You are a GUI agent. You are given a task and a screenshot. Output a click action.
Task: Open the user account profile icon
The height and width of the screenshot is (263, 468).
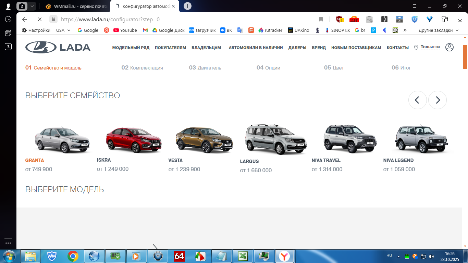449,47
